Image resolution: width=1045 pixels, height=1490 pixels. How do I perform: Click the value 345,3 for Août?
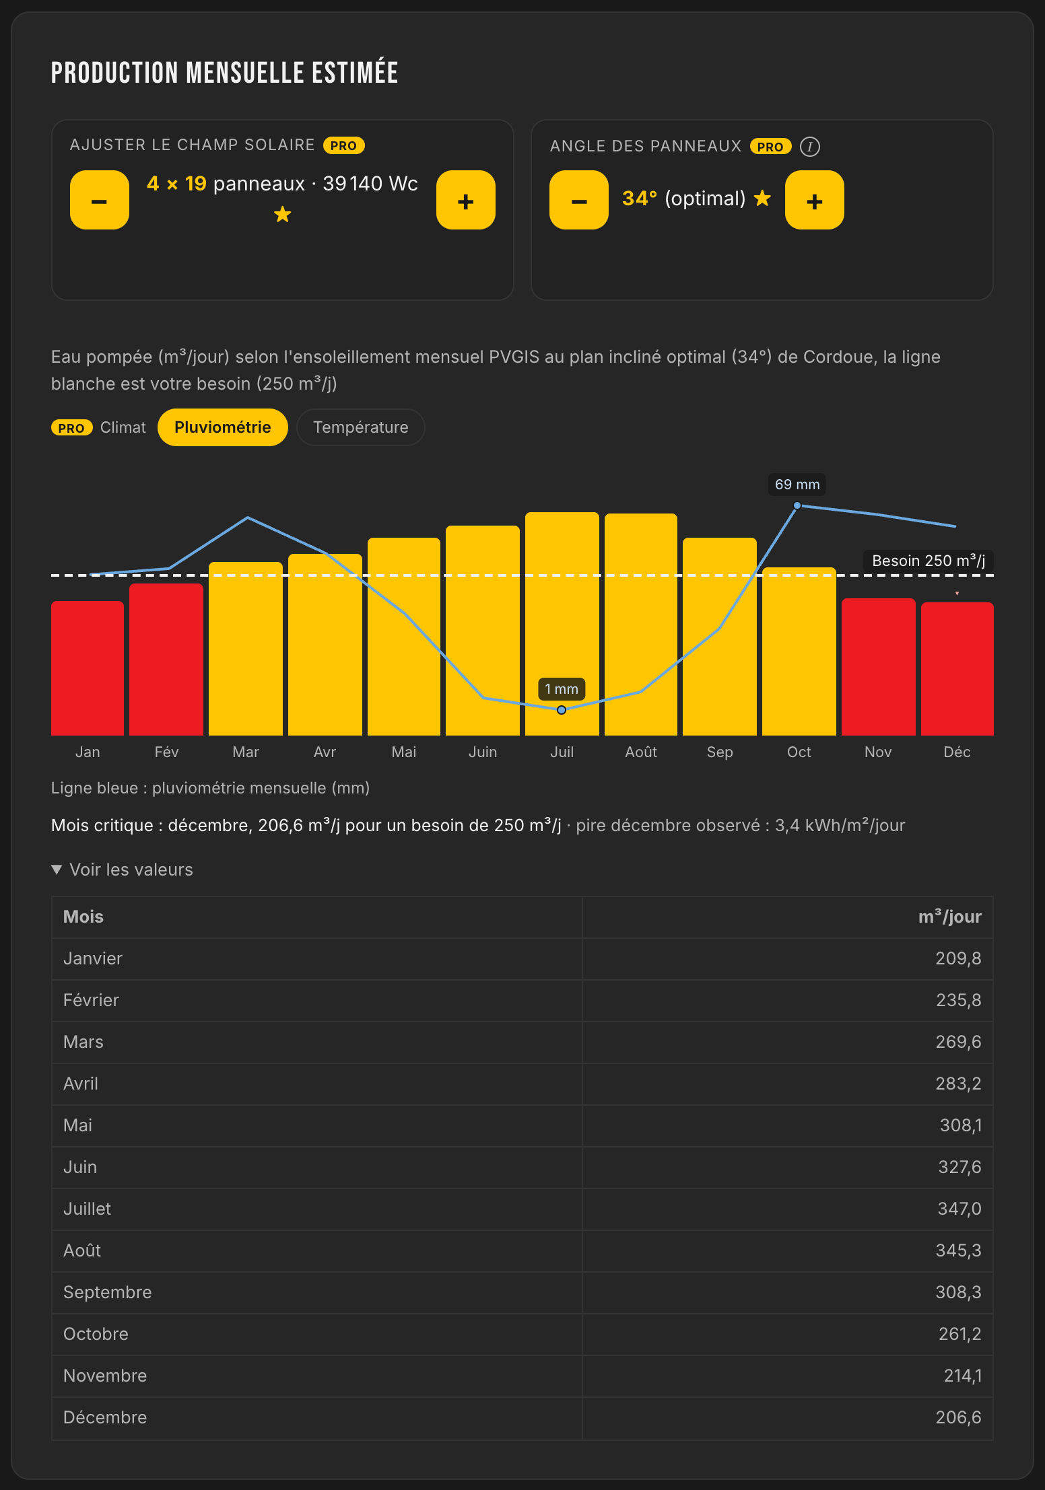pyautogui.click(x=959, y=1250)
